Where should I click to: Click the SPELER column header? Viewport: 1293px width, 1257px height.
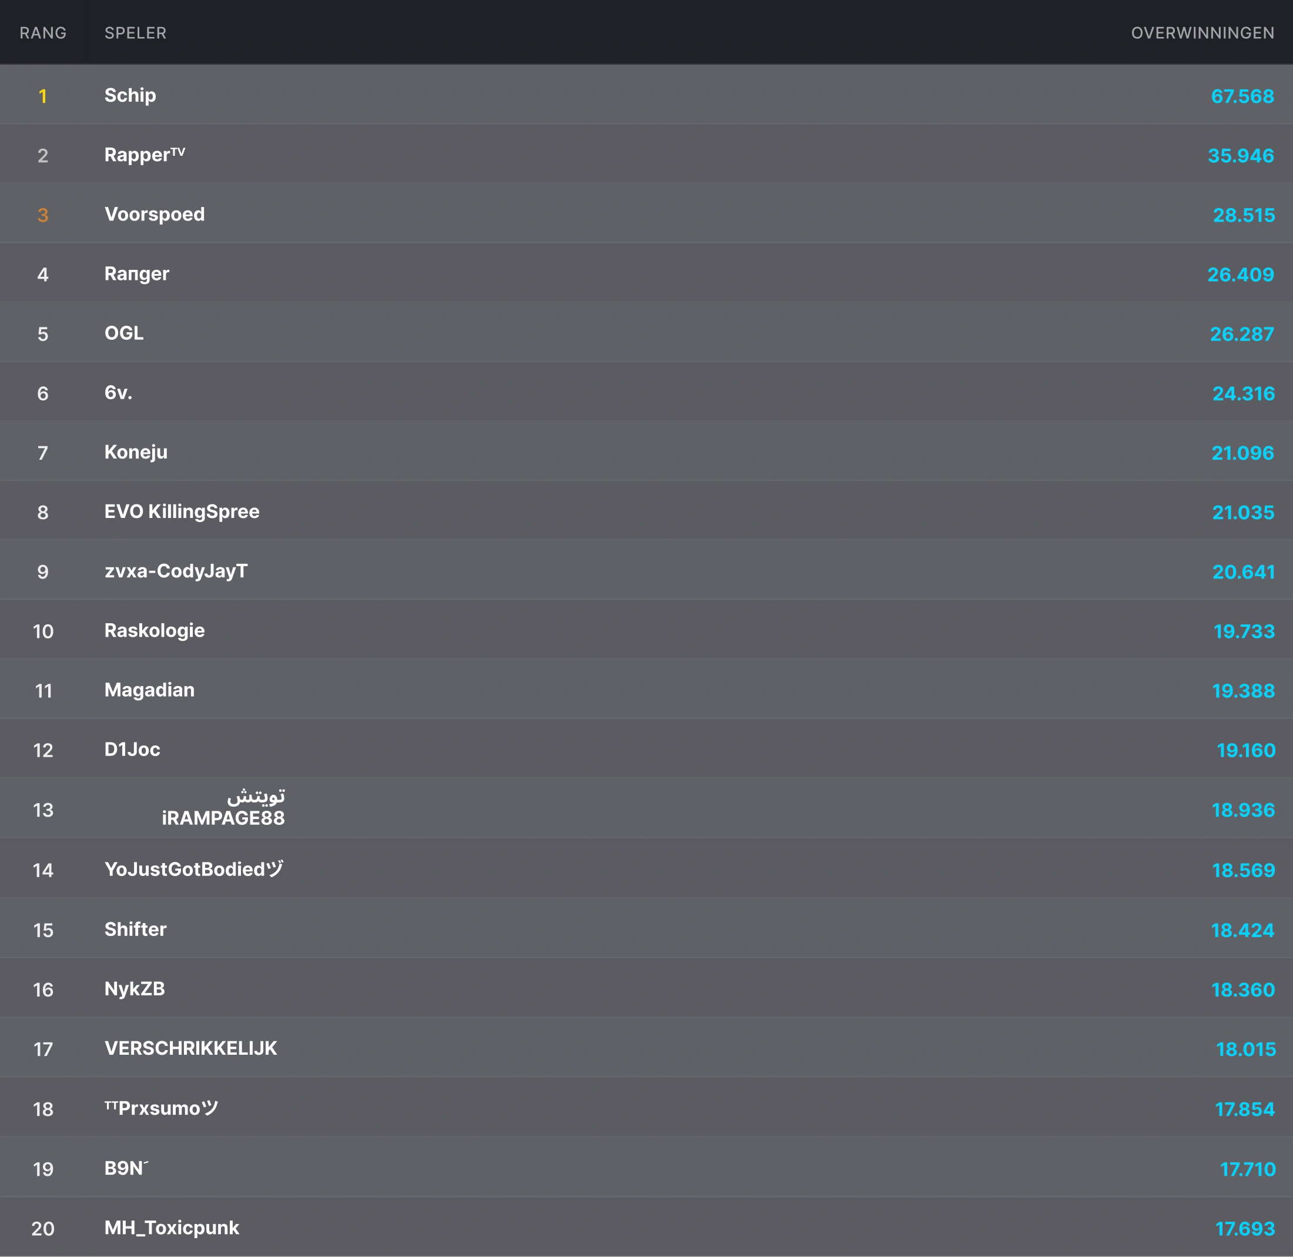pos(135,33)
